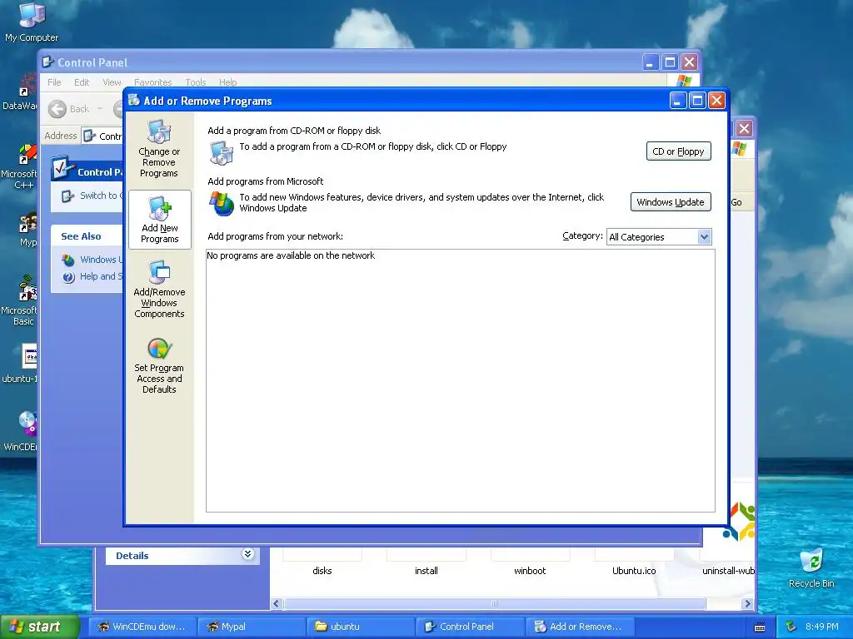Click the CD or Floppy button
853x639 pixels.
click(678, 151)
